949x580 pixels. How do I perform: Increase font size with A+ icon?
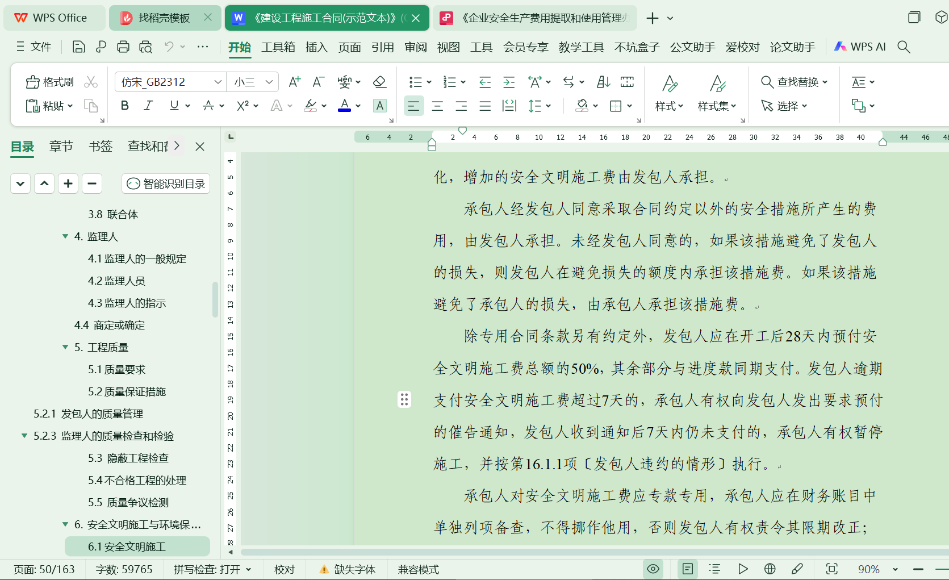coord(294,82)
